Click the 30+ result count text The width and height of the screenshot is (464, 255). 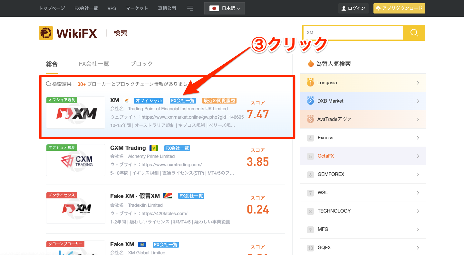pyautogui.click(x=82, y=84)
